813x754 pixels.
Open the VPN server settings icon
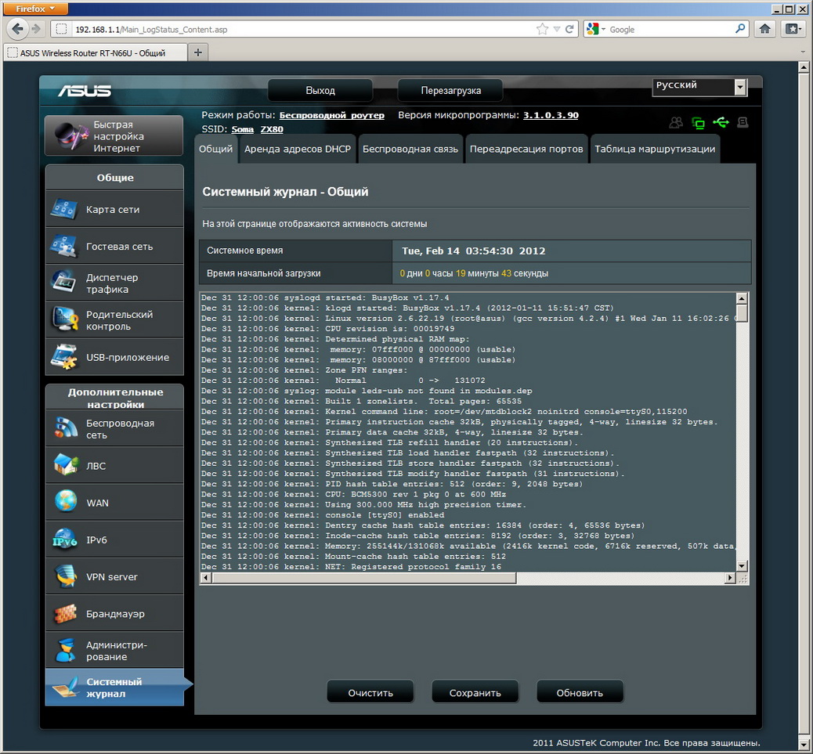pyautogui.click(x=64, y=577)
